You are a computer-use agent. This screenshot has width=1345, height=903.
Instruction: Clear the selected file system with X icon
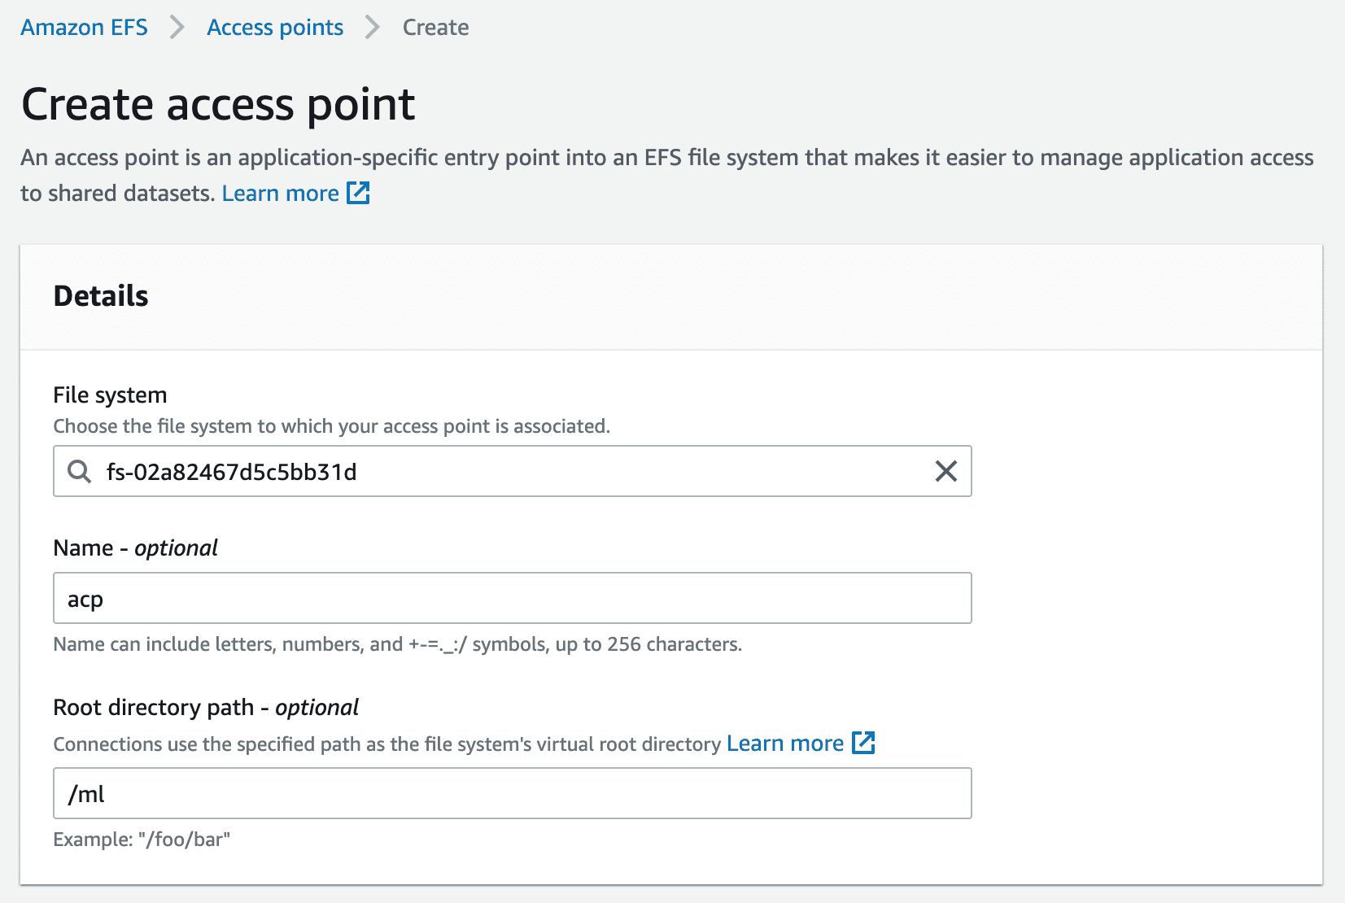click(x=945, y=471)
